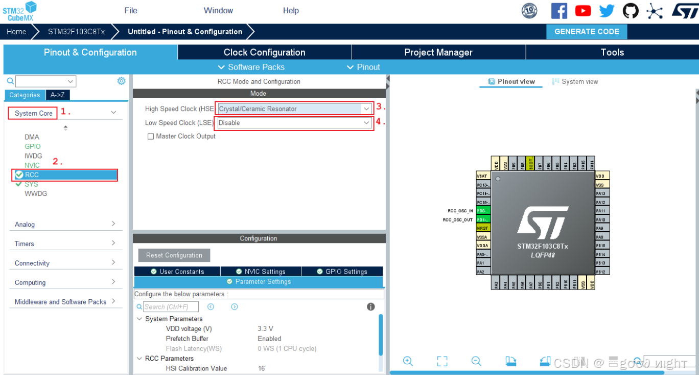This screenshot has width=699, height=375.
Task: Click the GENERATE CODE button
Action: pos(587,32)
